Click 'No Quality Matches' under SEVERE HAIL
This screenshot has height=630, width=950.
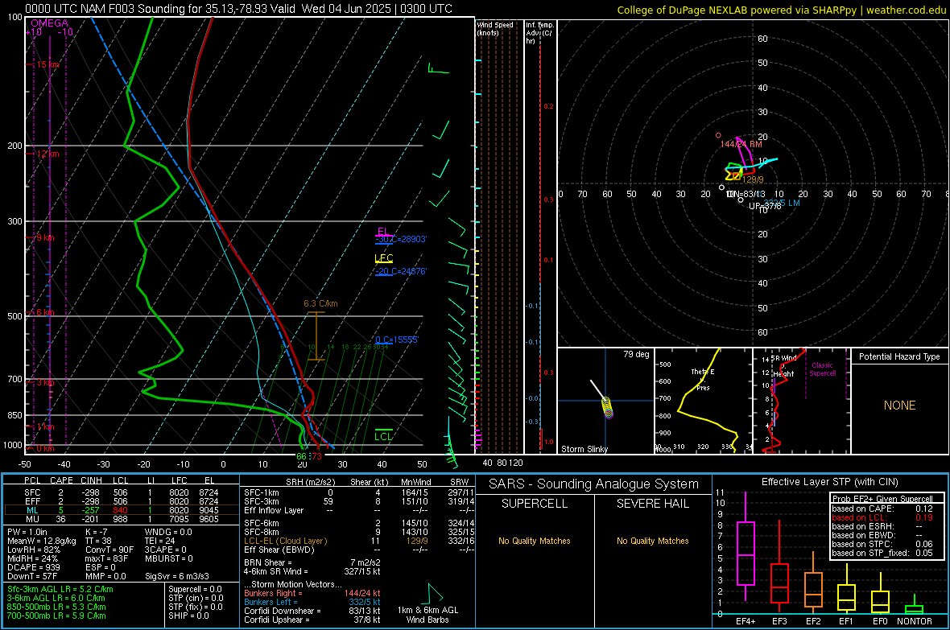coord(652,541)
